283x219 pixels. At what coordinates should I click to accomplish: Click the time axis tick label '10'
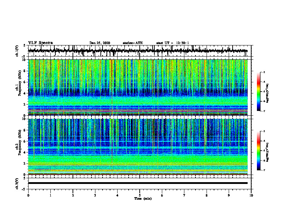click(x=251, y=195)
